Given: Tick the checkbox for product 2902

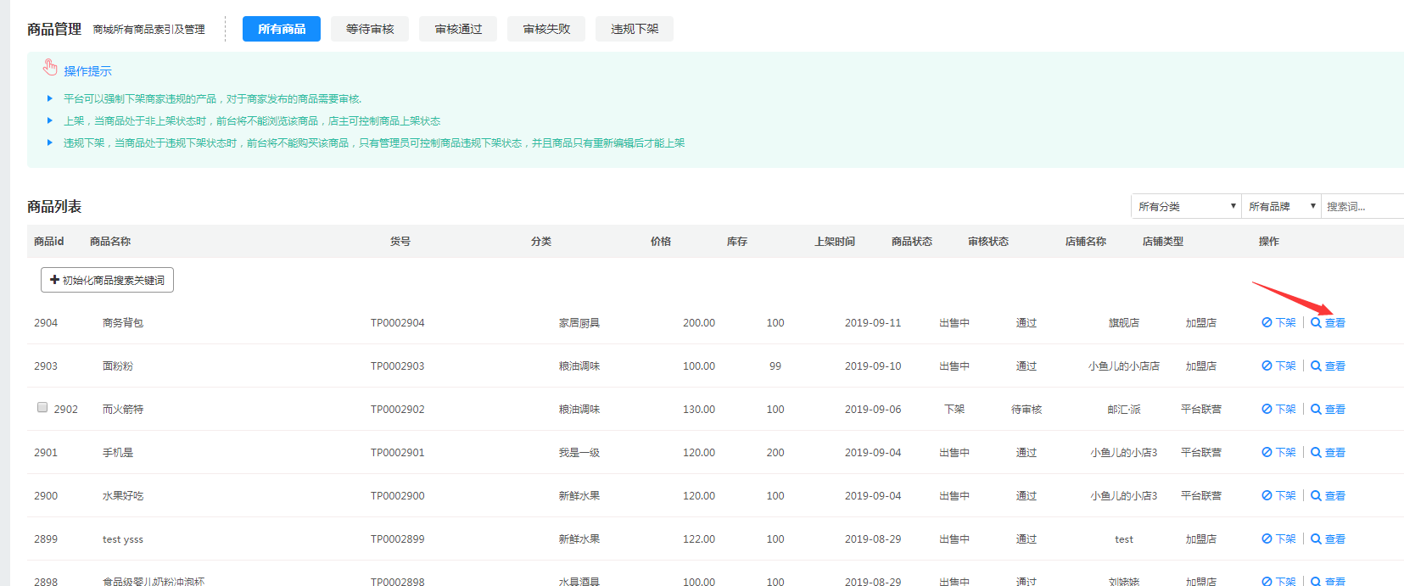Looking at the screenshot, I should point(42,408).
